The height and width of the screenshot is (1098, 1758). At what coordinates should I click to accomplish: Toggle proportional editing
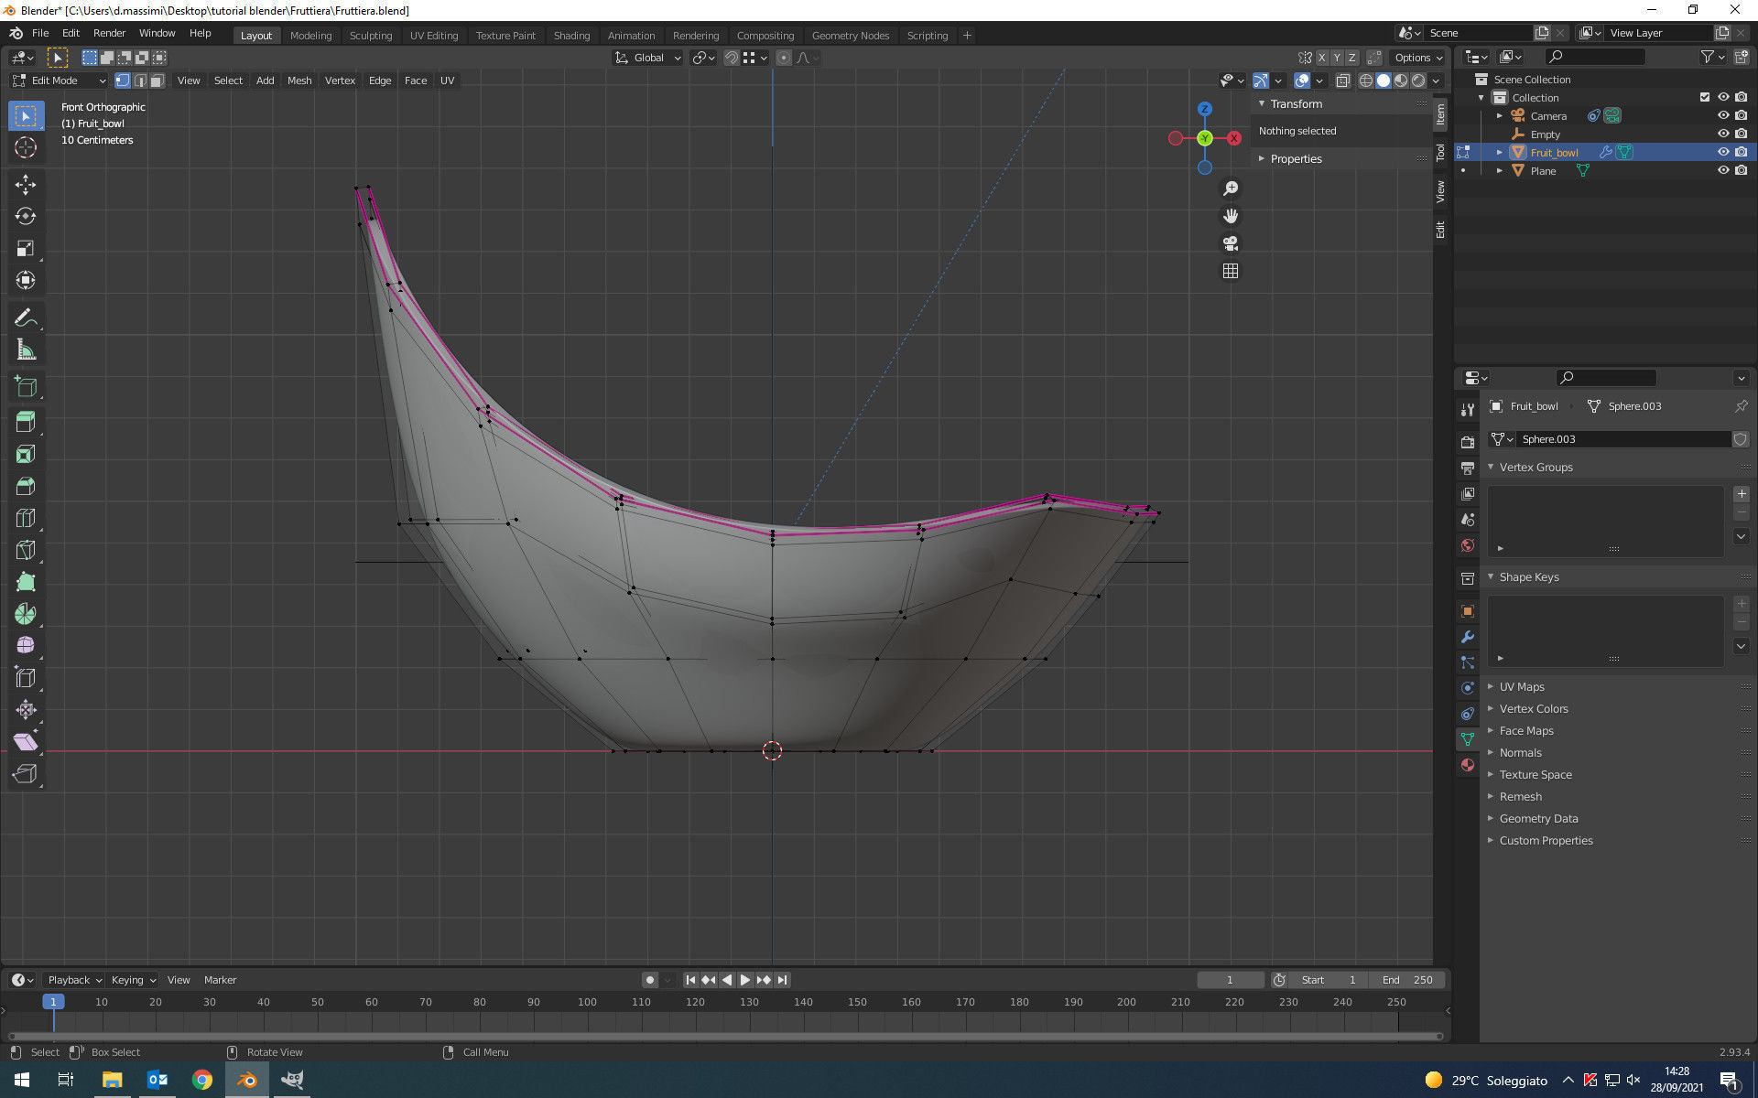click(x=784, y=58)
